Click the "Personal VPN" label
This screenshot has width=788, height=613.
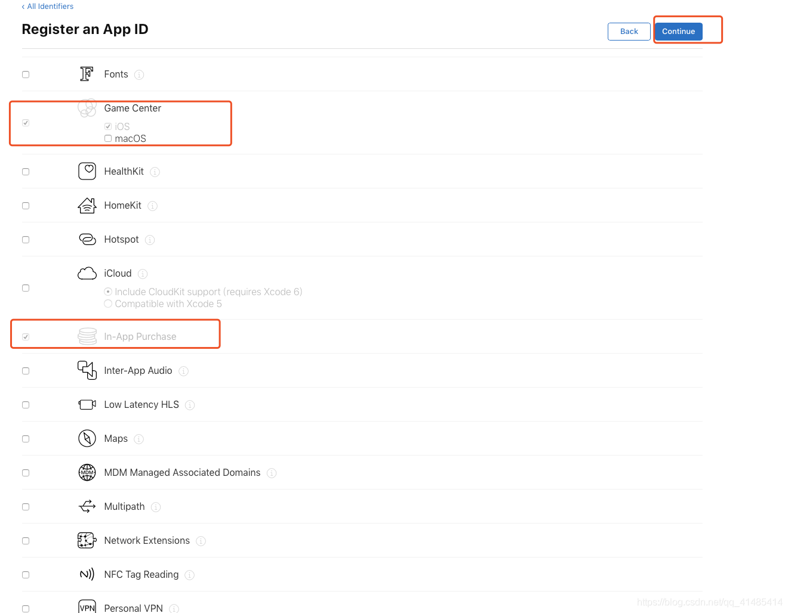[134, 608]
